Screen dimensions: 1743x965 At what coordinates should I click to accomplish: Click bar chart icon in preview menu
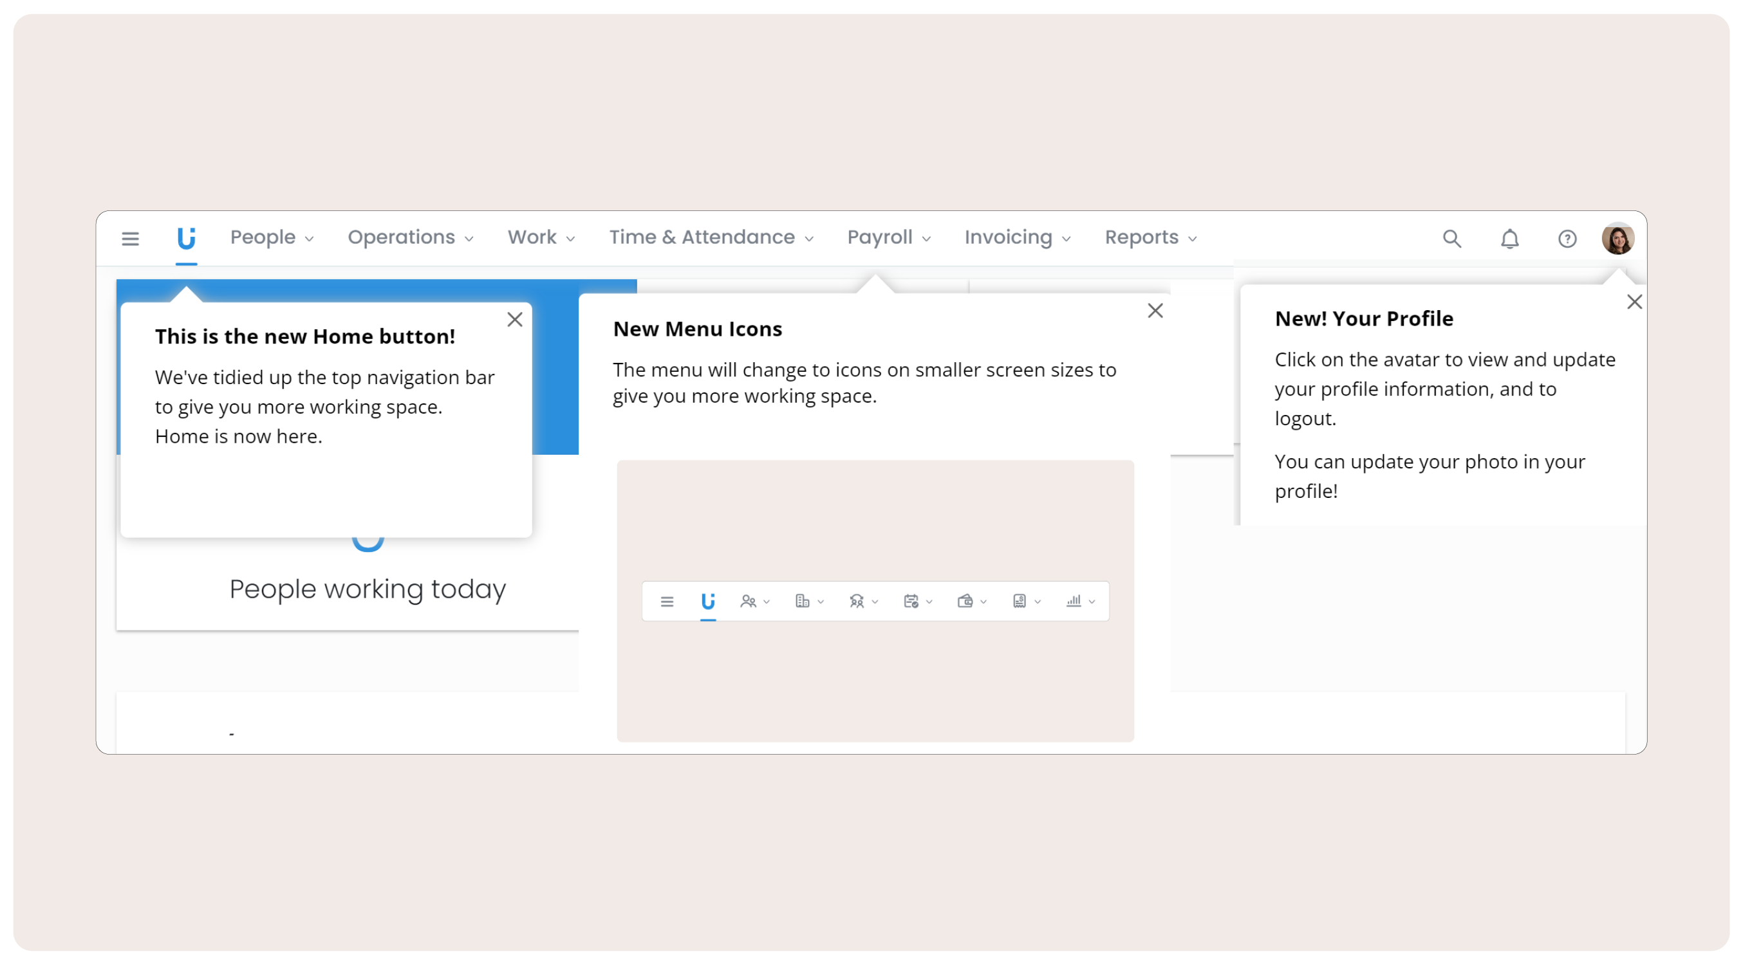pyautogui.click(x=1073, y=601)
